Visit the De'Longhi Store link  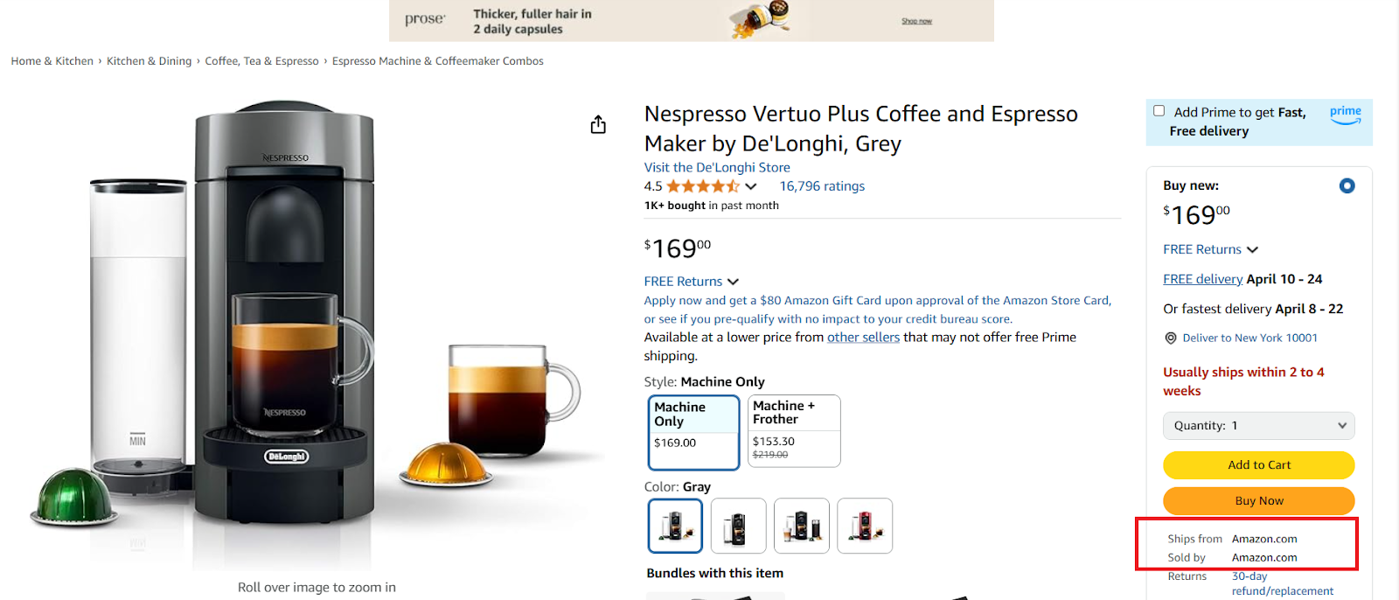click(716, 167)
